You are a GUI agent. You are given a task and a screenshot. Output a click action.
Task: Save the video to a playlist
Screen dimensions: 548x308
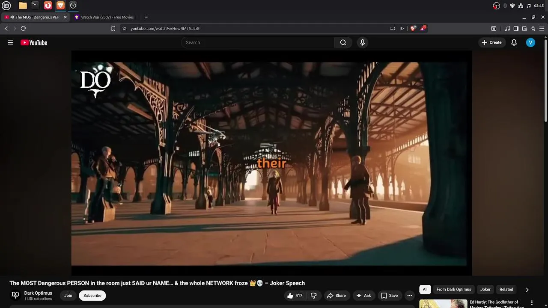[x=390, y=296]
